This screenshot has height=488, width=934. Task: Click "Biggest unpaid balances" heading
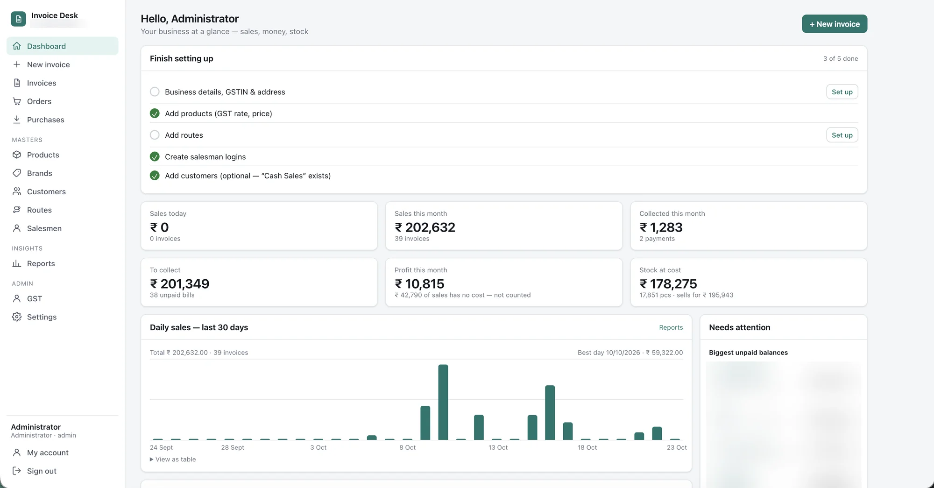tap(748, 353)
